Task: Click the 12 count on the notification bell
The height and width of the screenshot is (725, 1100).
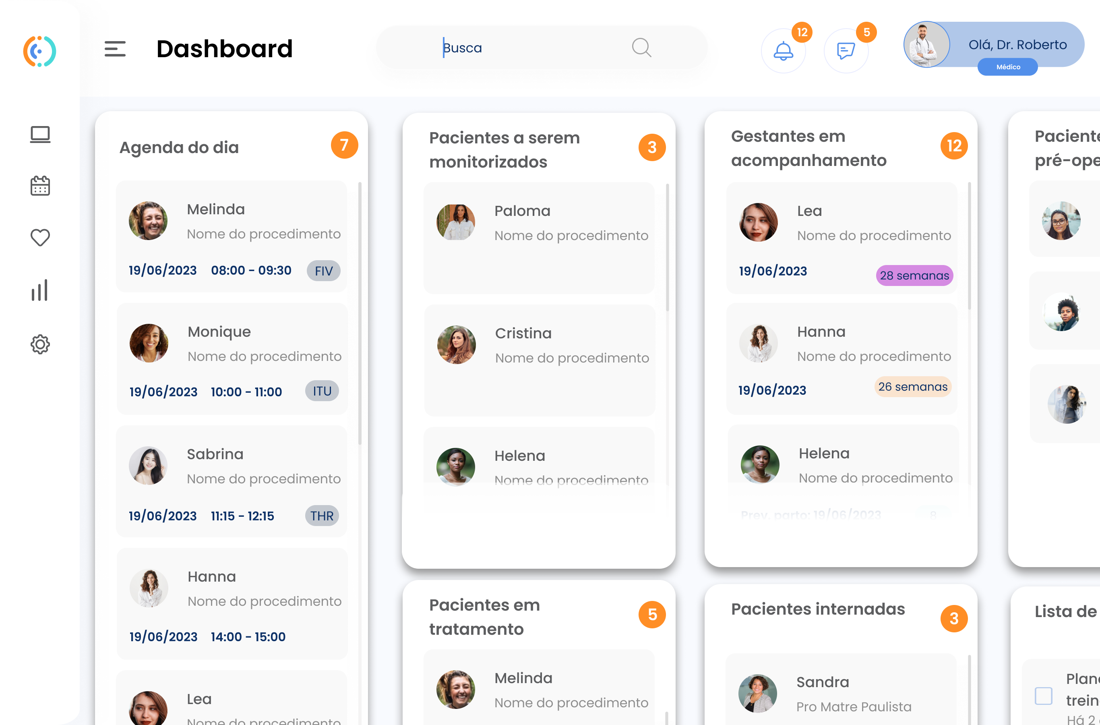Action: (x=802, y=32)
